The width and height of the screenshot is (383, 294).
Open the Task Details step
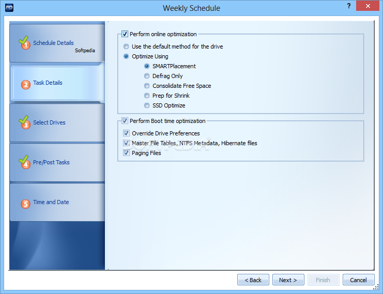tap(58, 83)
